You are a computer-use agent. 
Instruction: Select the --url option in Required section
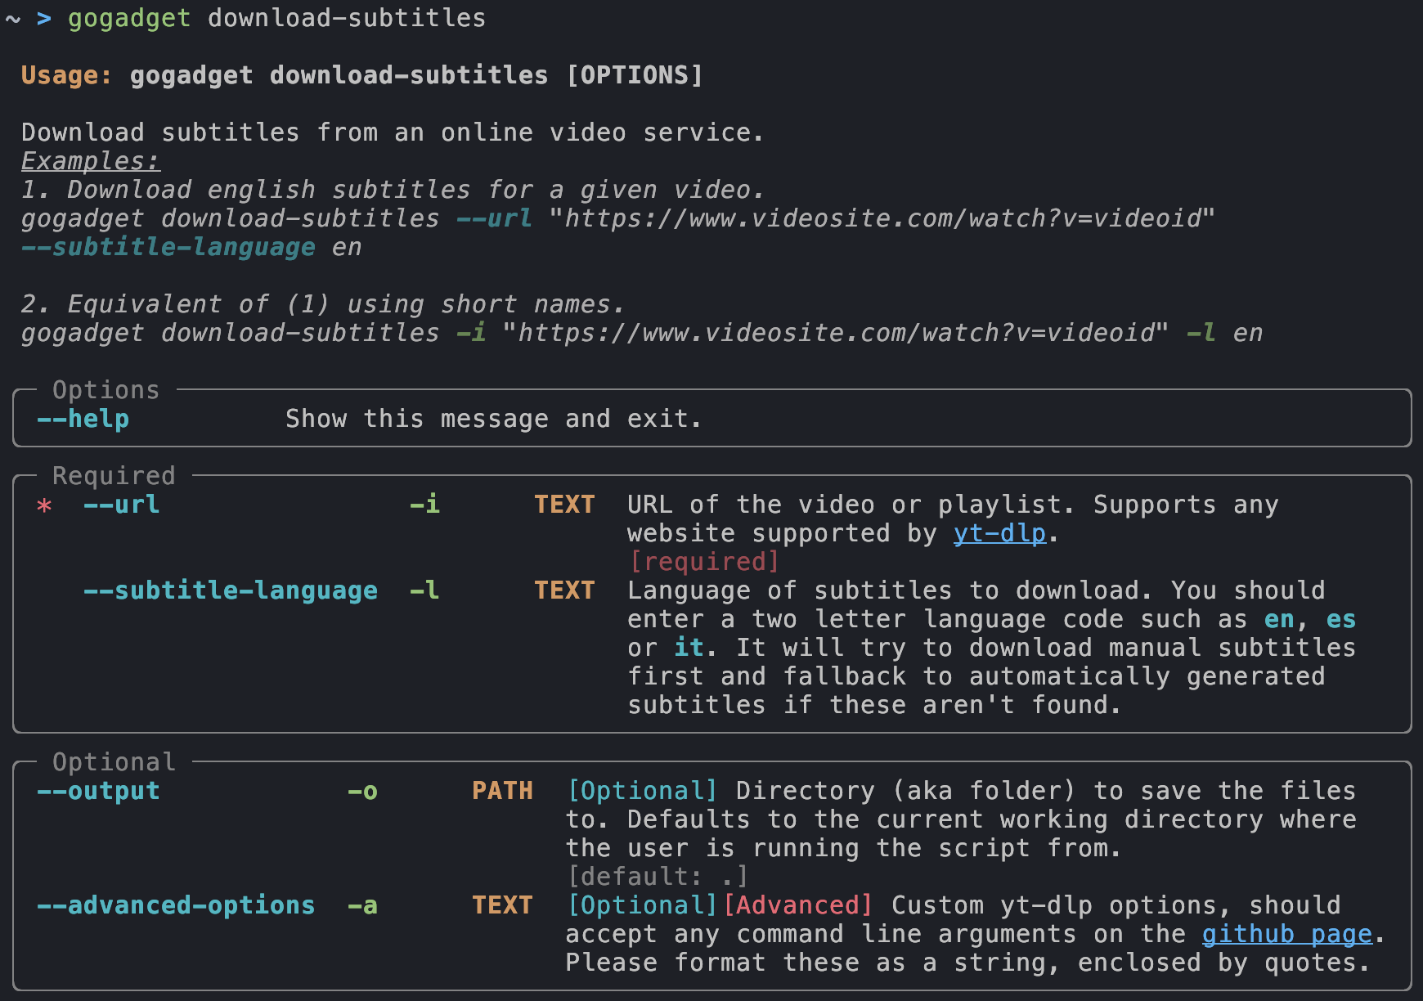tap(121, 505)
